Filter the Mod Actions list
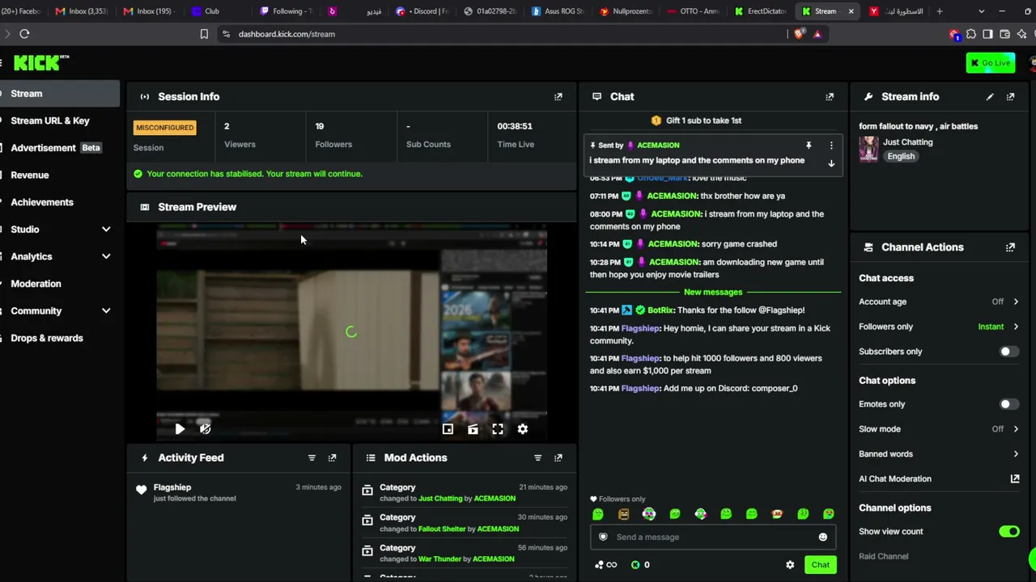This screenshot has width=1036, height=582. click(x=537, y=458)
